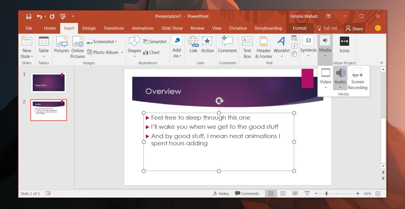Open the Storyboarding ribbon tab

[268, 28]
